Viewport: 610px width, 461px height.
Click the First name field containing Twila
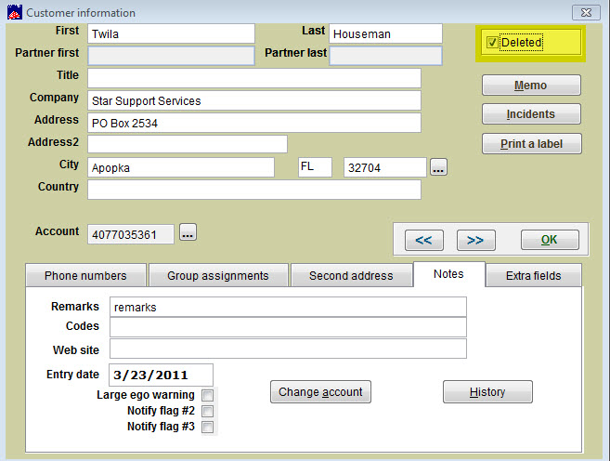pyautogui.click(x=171, y=33)
